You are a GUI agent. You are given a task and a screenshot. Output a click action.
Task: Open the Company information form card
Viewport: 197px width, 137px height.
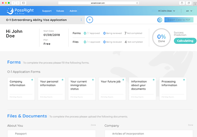(21, 89)
